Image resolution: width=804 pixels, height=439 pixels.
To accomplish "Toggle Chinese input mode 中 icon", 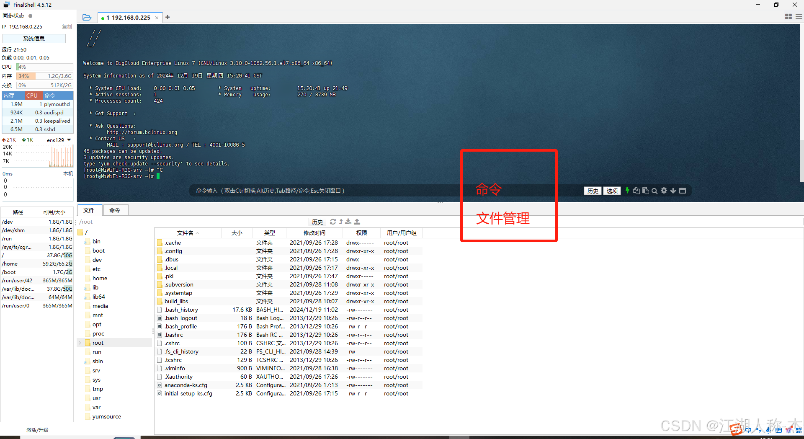I will coord(748,430).
